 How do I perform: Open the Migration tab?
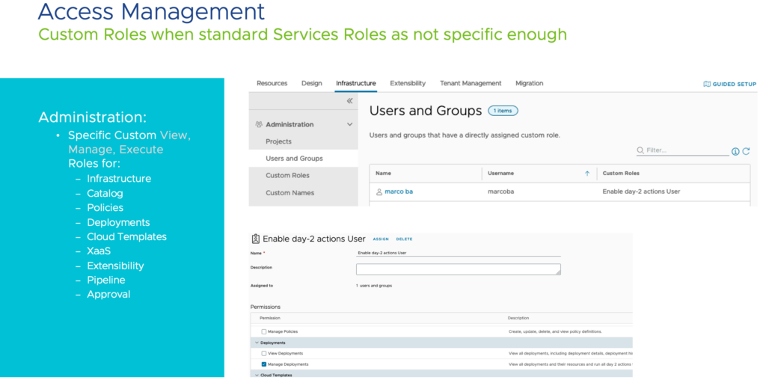coord(530,84)
